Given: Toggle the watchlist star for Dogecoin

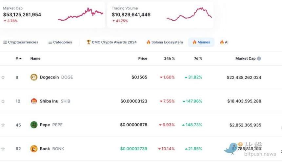Looking at the screenshot, I should tap(3, 77).
